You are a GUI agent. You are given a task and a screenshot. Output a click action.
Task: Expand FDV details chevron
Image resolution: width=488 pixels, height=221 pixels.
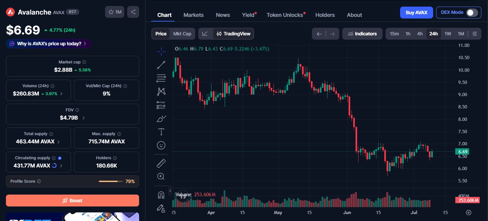83,118
